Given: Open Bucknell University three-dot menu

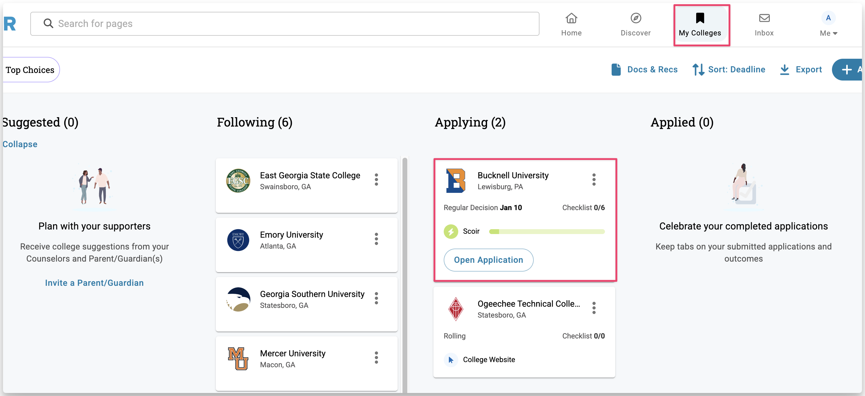Looking at the screenshot, I should pyautogui.click(x=594, y=180).
